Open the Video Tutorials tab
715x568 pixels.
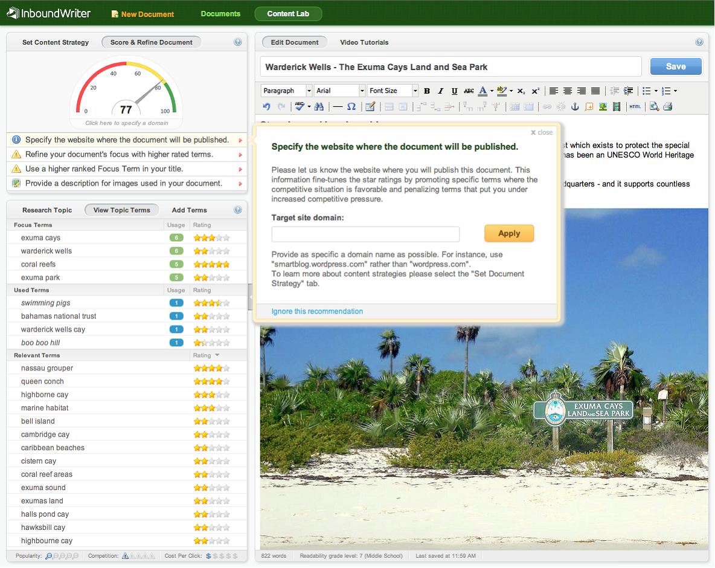pyautogui.click(x=364, y=42)
